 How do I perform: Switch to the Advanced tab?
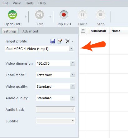pos(30,31)
